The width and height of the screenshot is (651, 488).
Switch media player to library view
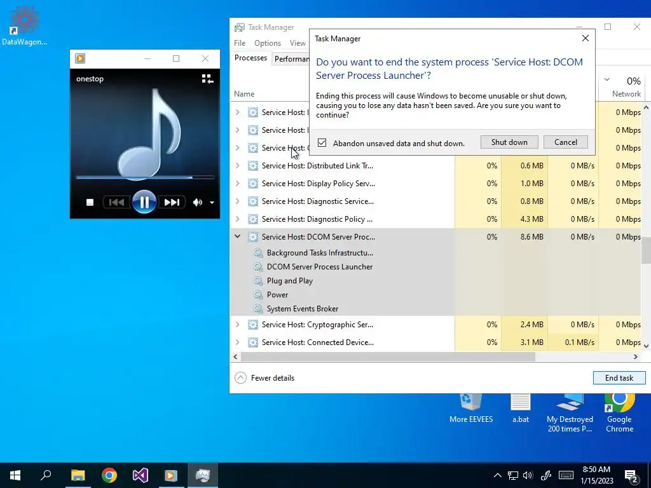point(207,79)
